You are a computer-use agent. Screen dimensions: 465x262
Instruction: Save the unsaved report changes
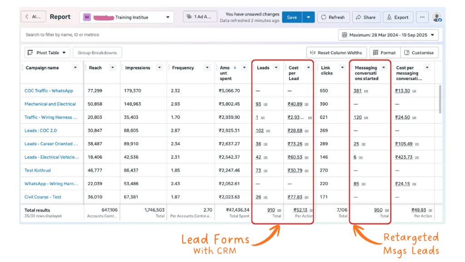click(x=292, y=17)
